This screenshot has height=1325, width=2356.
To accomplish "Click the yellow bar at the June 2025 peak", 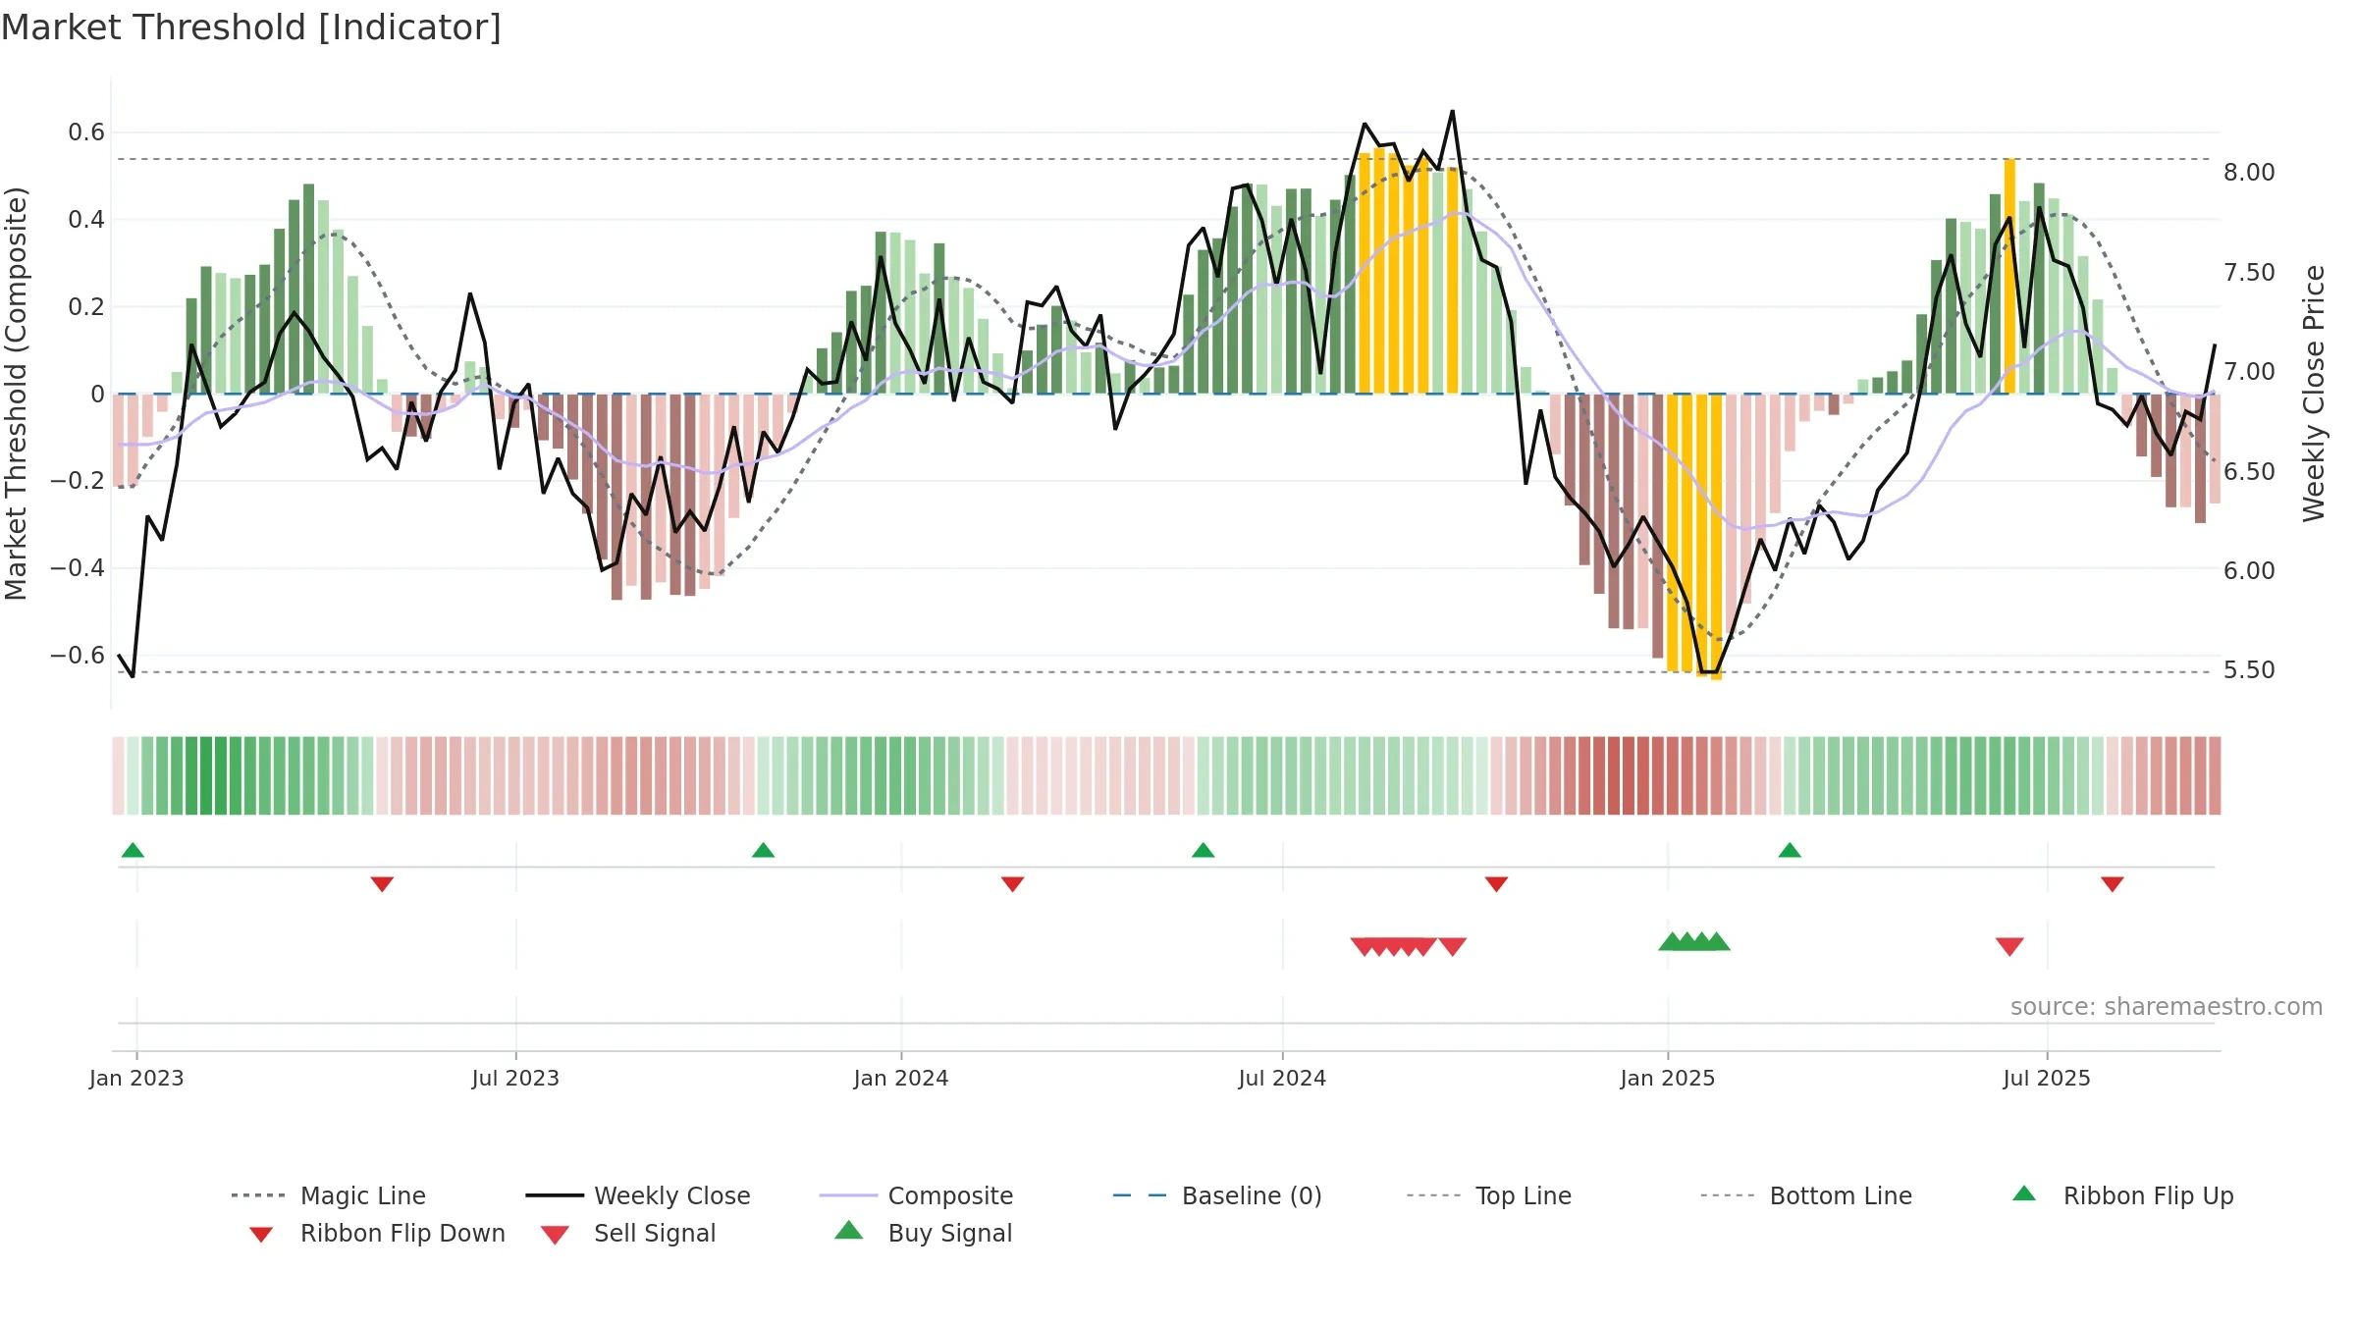I will click(2009, 276).
